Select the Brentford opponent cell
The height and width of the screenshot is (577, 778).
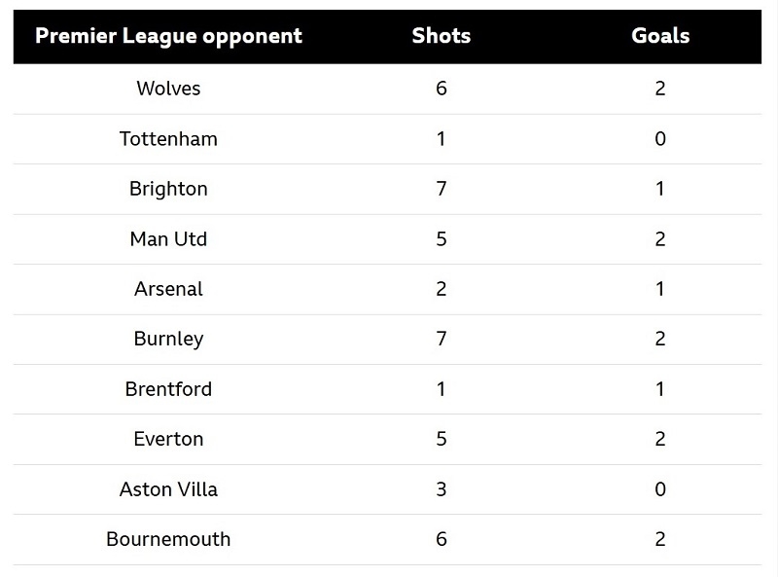point(168,389)
